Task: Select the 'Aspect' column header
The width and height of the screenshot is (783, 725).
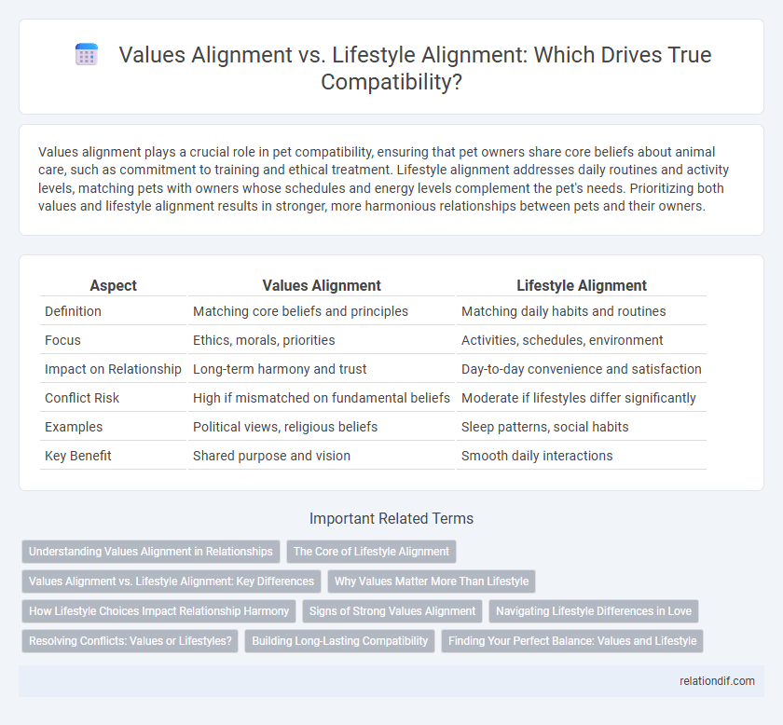Action: (114, 285)
